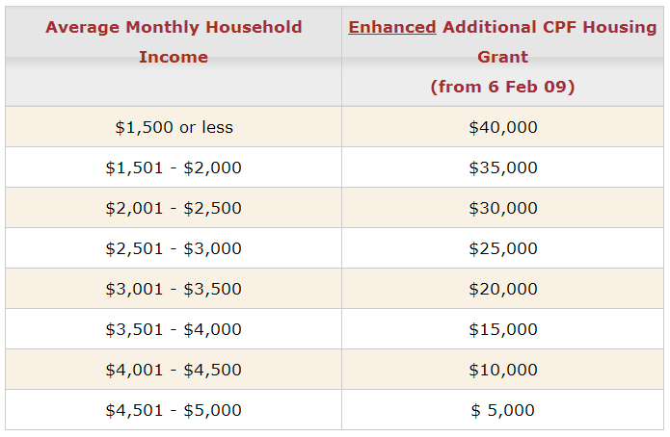Select the $4,501 - $5,000 income cell
This screenshot has height=437, width=670.
(x=174, y=410)
